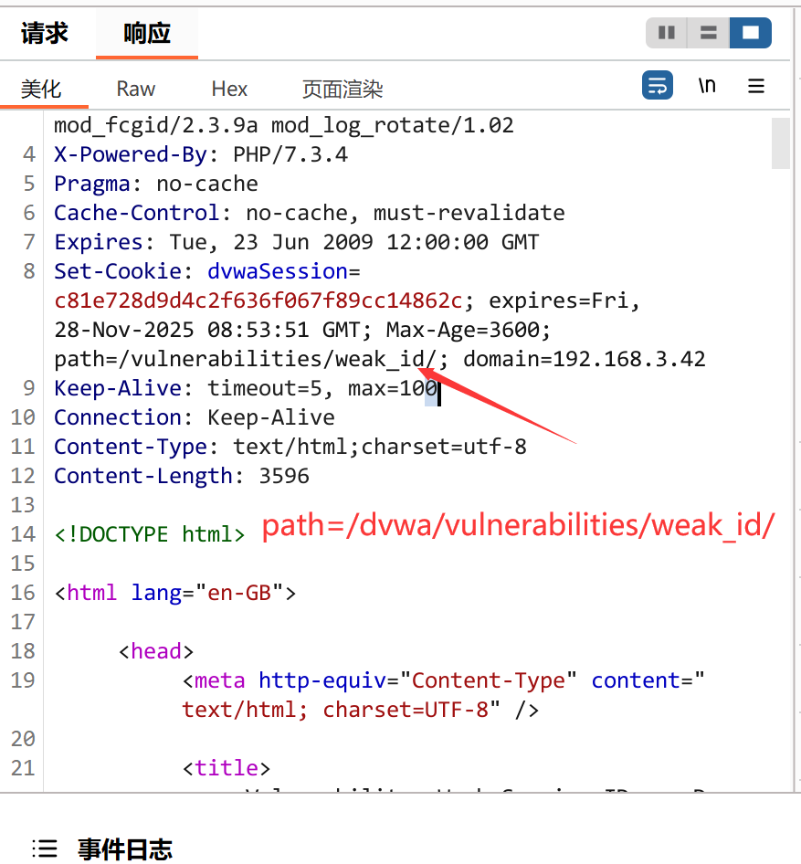The image size is (801, 864).
Task: Select the 美化 view tab
Action: (x=41, y=89)
